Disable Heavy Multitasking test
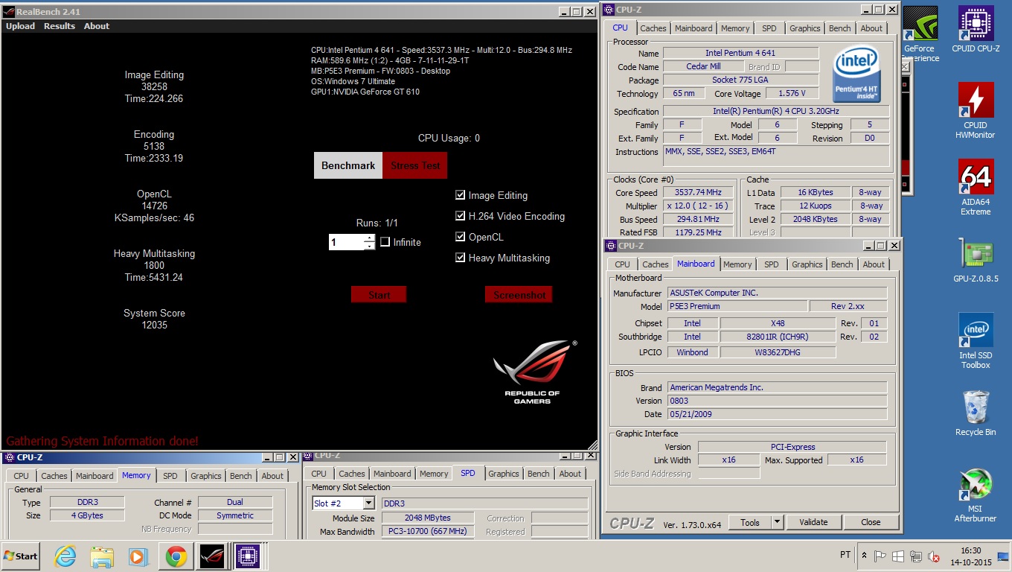 click(x=460, y=258)
